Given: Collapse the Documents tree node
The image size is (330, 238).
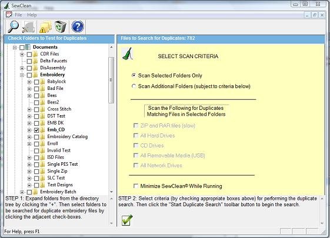Looking at the screenshot, I should click(15, 48).
